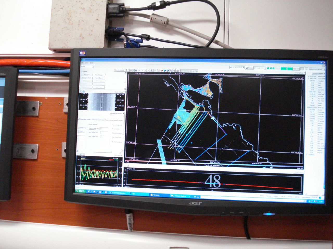
Task: Click the D button in geographical toolbar
Action: tap(139, 70)
